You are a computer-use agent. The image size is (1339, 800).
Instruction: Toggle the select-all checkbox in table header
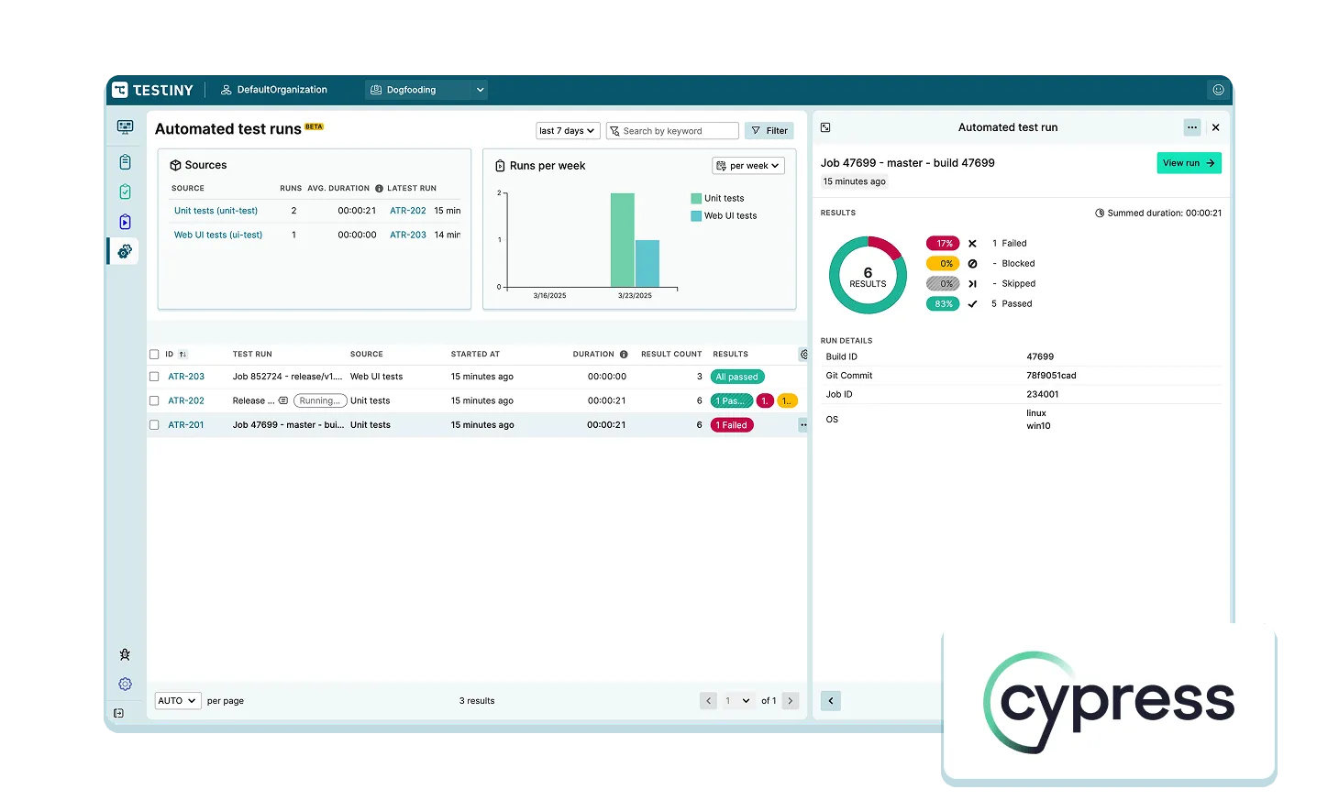pos(154,354)
